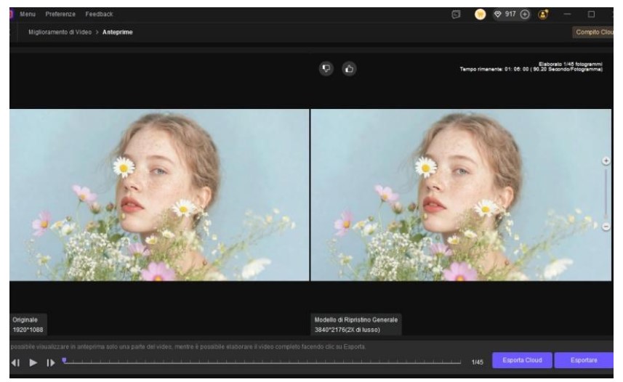Zoom out with the minus icon
623x382 pixels.
(x=606, y=227)
